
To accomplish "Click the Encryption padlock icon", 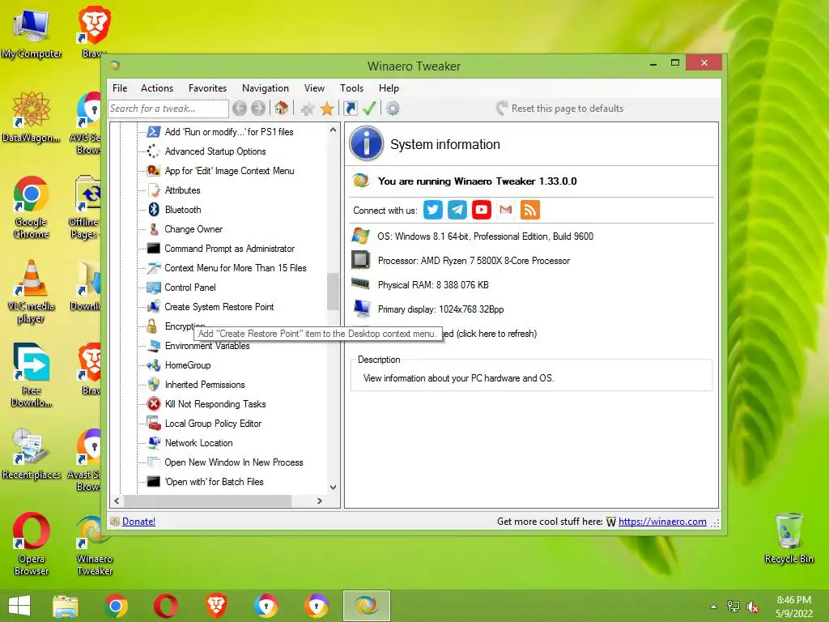I will point(152,326).
